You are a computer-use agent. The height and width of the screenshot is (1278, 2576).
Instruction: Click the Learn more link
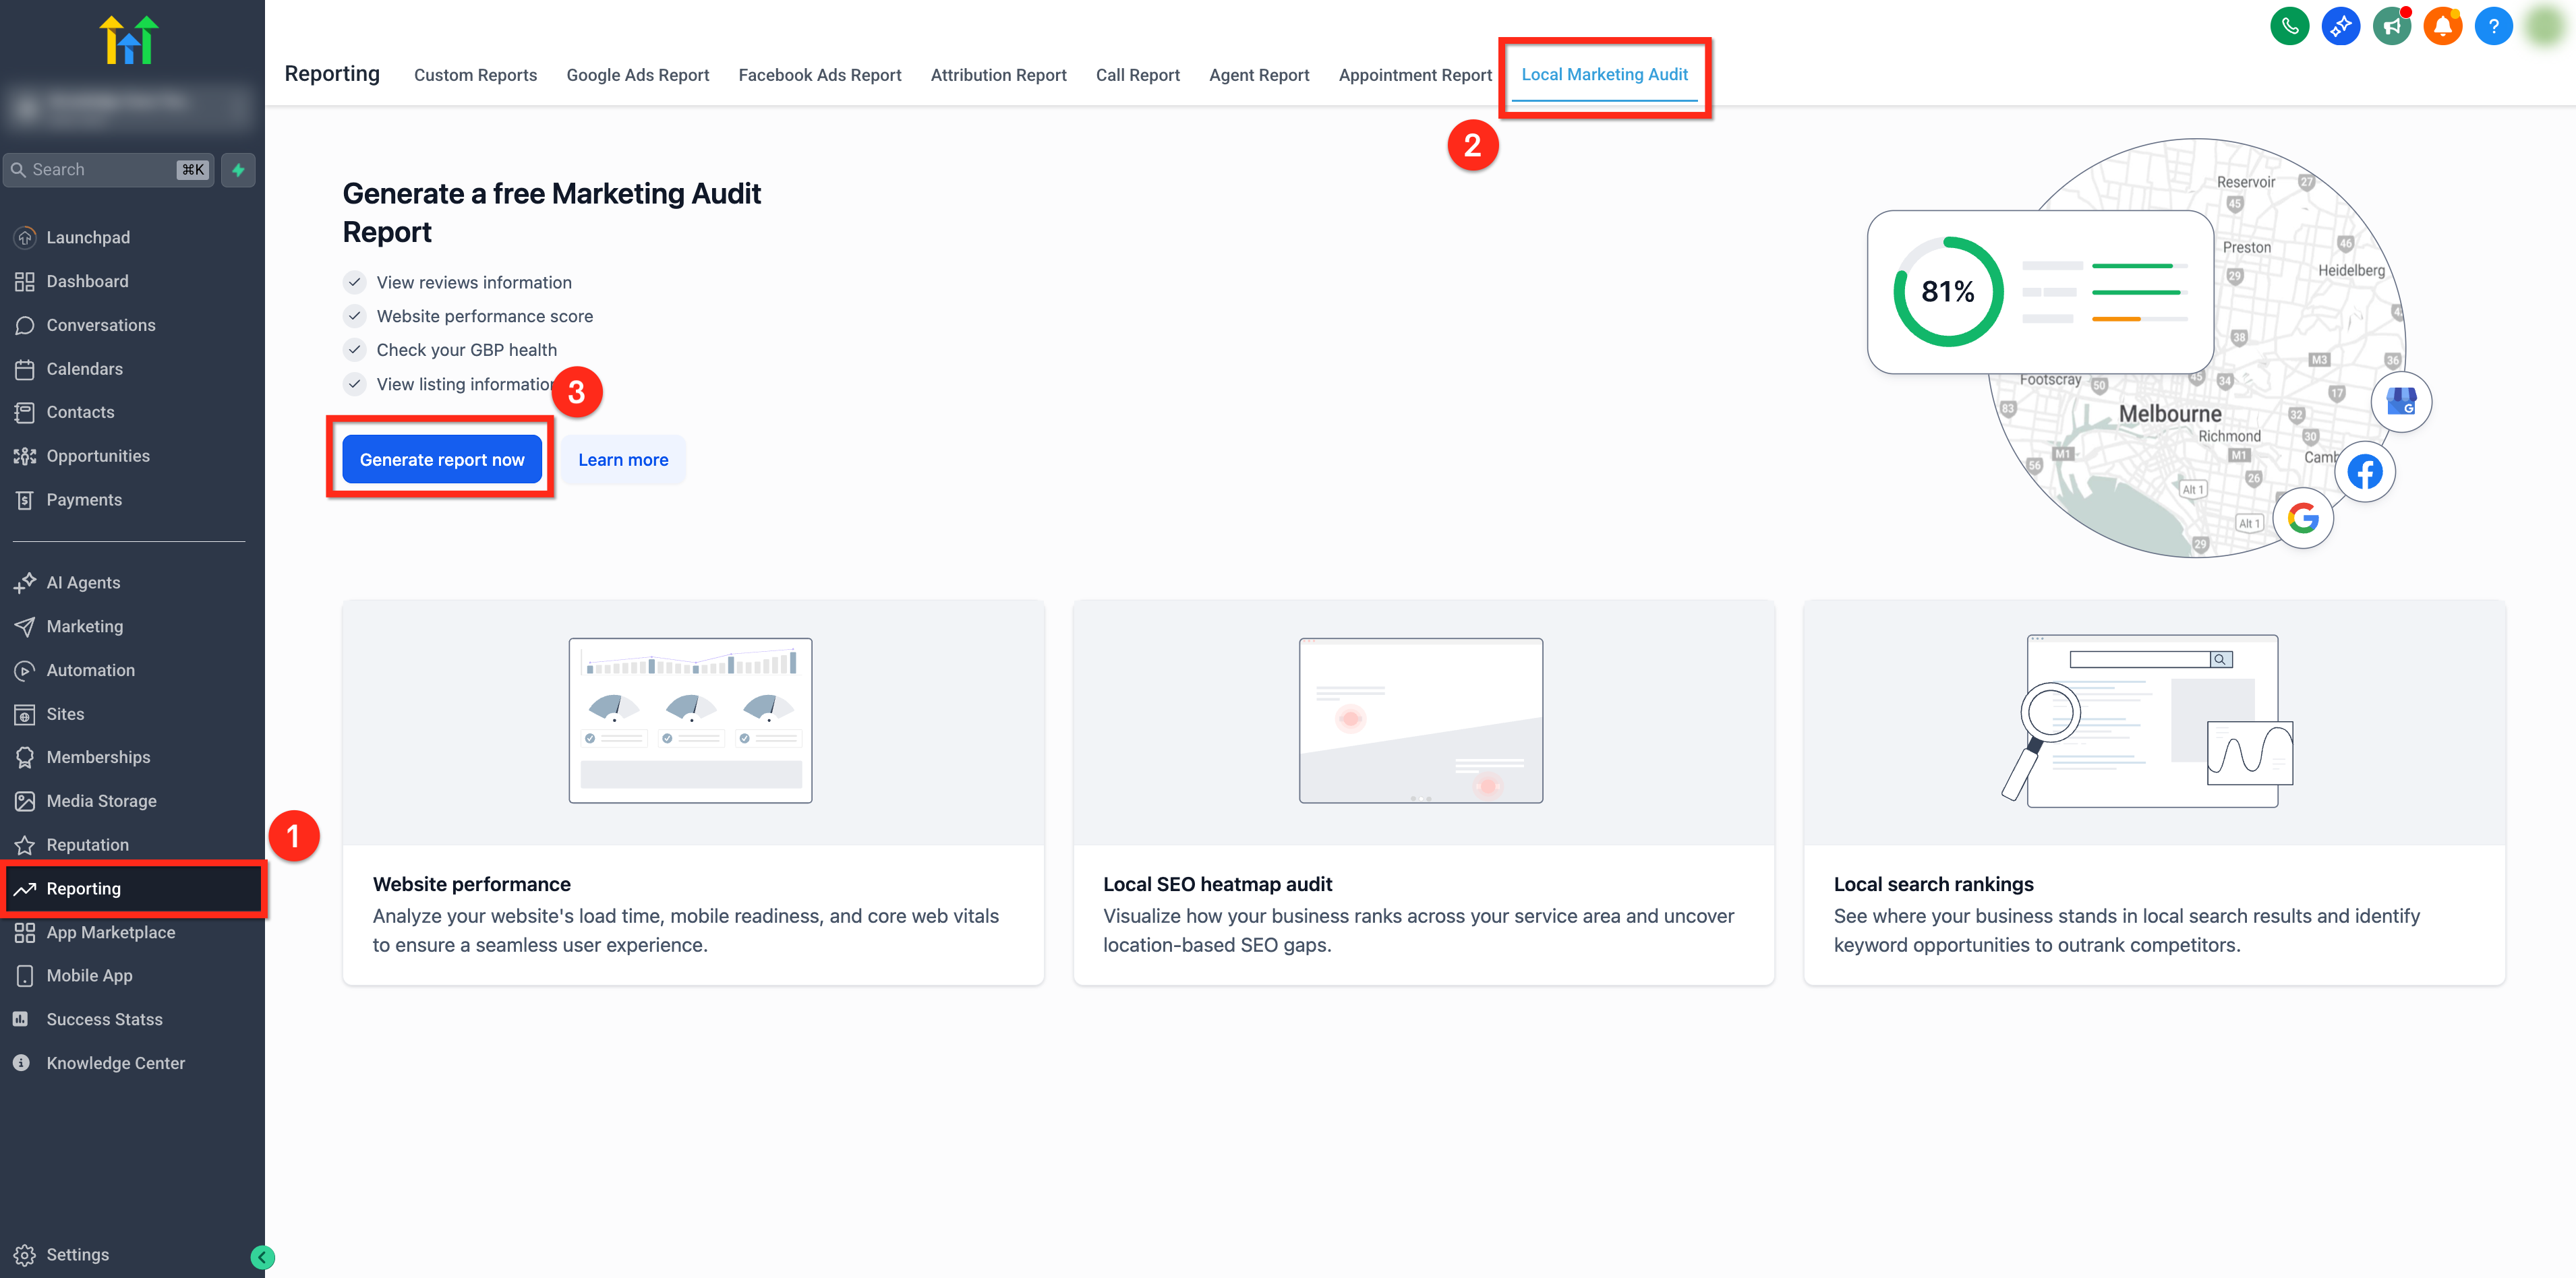623,460
